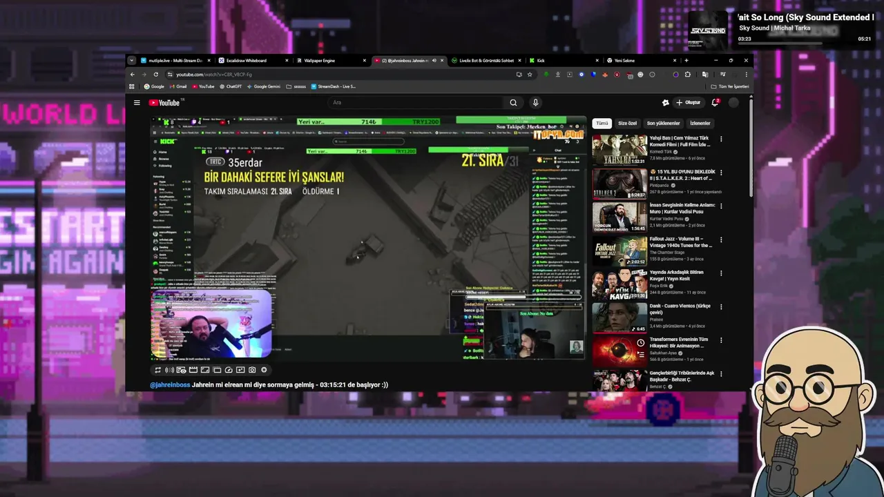The width and height of the screenshot is (884, 497).
Task: Start voice search with microphone icon
Action: coord(535,103)
